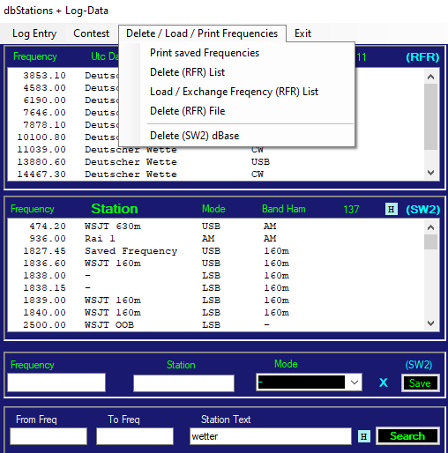This screenshot has height=453, width=448.
Task: Choose Delete (RFR) File
Action: click(x=188, y=111)
